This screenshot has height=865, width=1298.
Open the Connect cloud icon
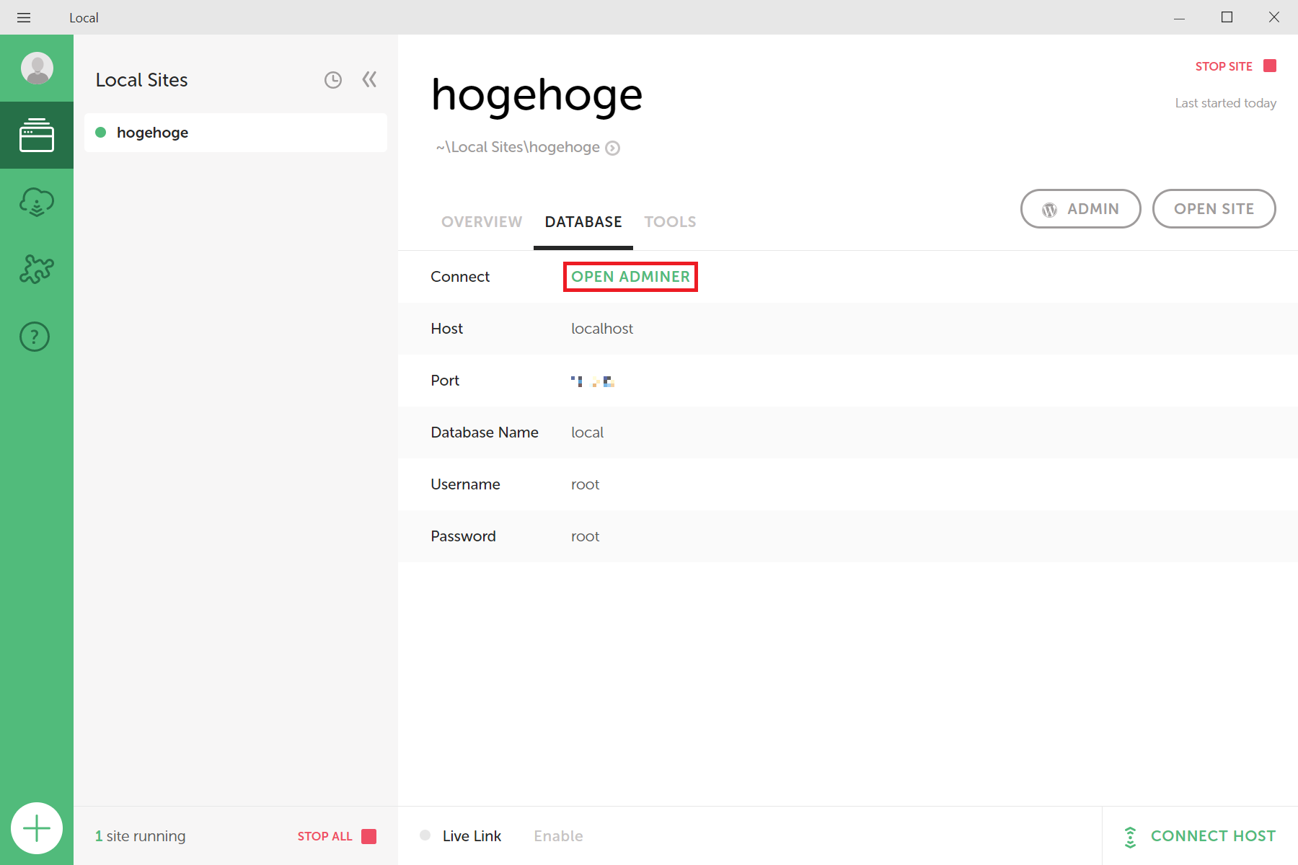pos(37,203)
